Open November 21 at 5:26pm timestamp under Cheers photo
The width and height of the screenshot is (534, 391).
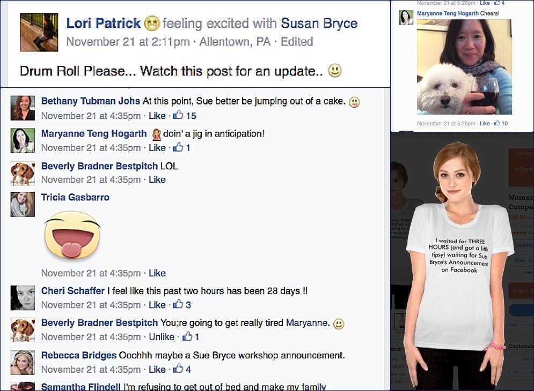(x=446, y=123)
